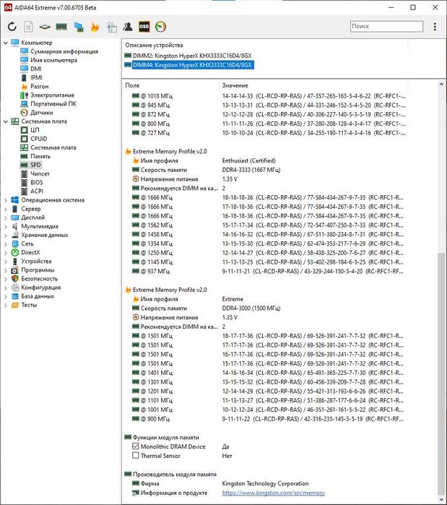Click the memory module toolbar icon

[x=61, y=27]
